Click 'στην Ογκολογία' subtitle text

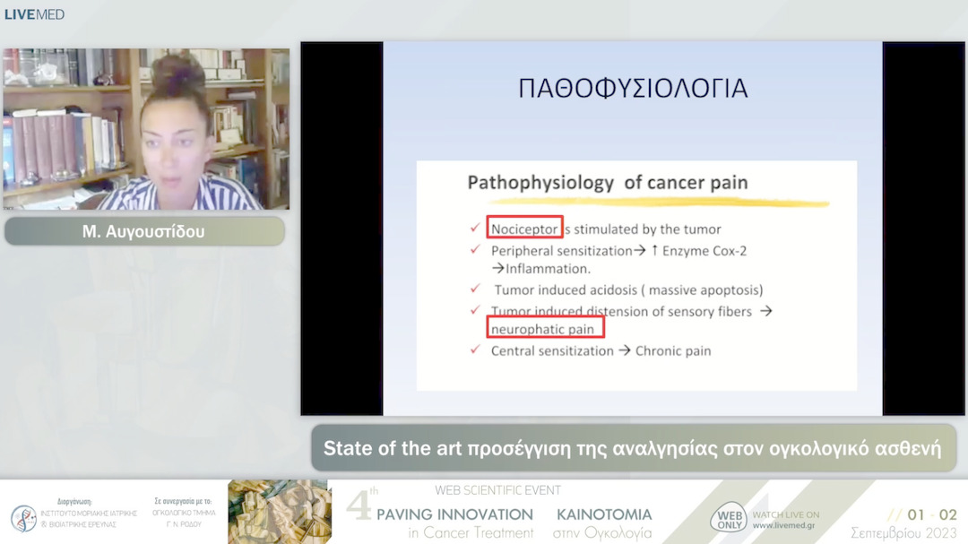pos(602,533)
